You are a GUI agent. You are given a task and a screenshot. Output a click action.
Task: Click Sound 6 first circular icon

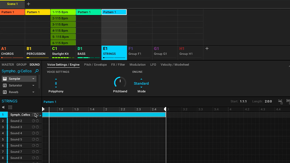tap(33, 145)
